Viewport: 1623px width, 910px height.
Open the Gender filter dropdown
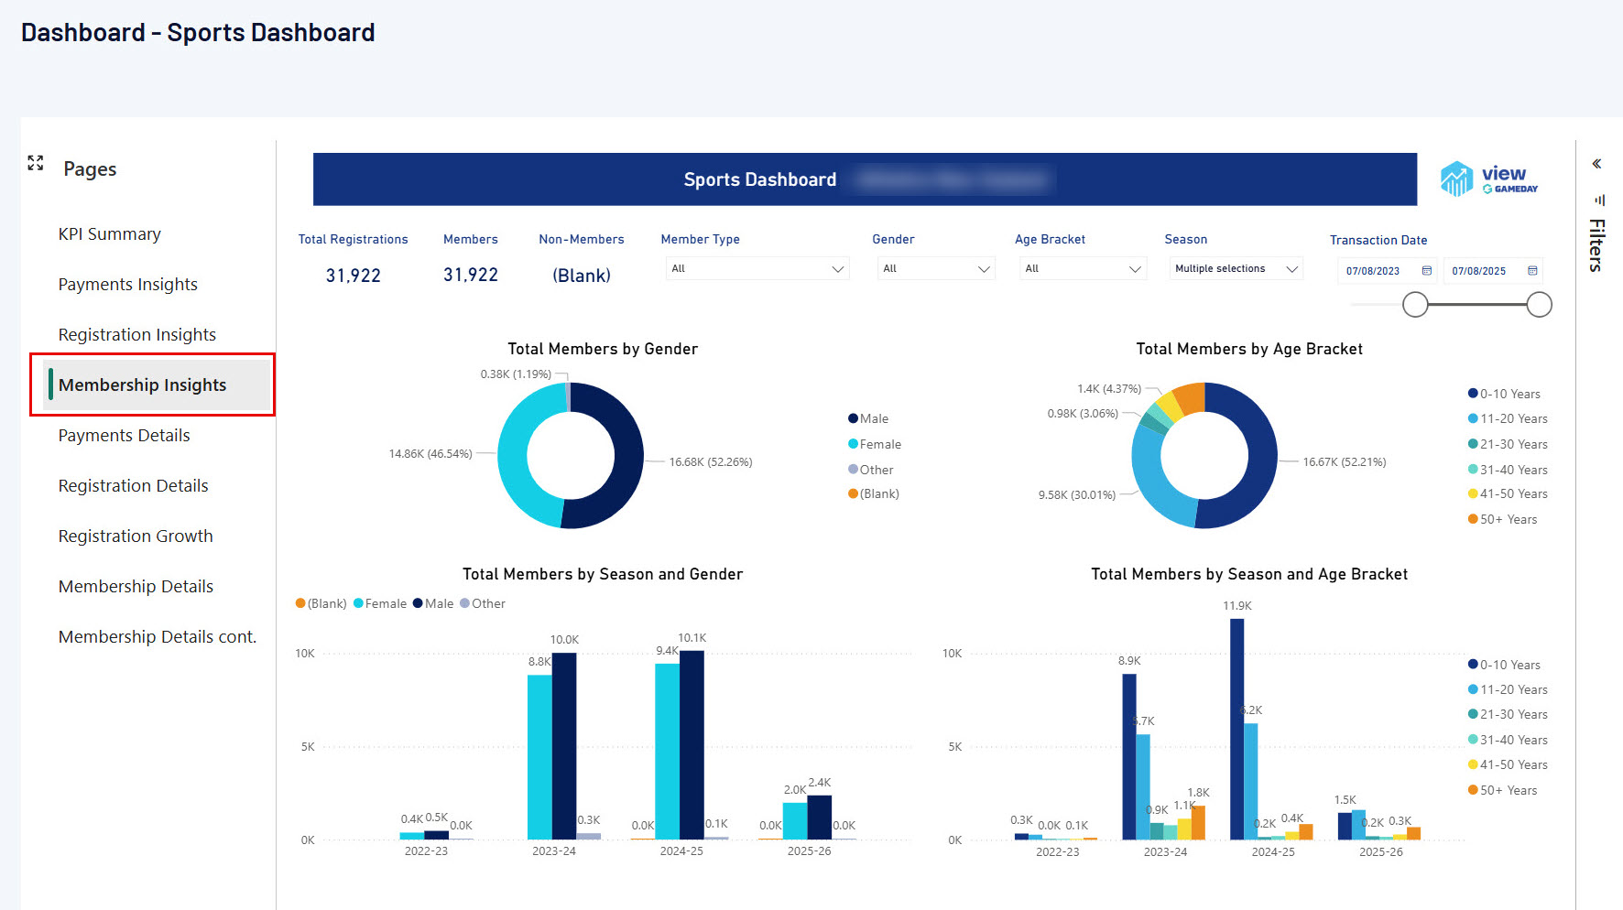(936, 268)
